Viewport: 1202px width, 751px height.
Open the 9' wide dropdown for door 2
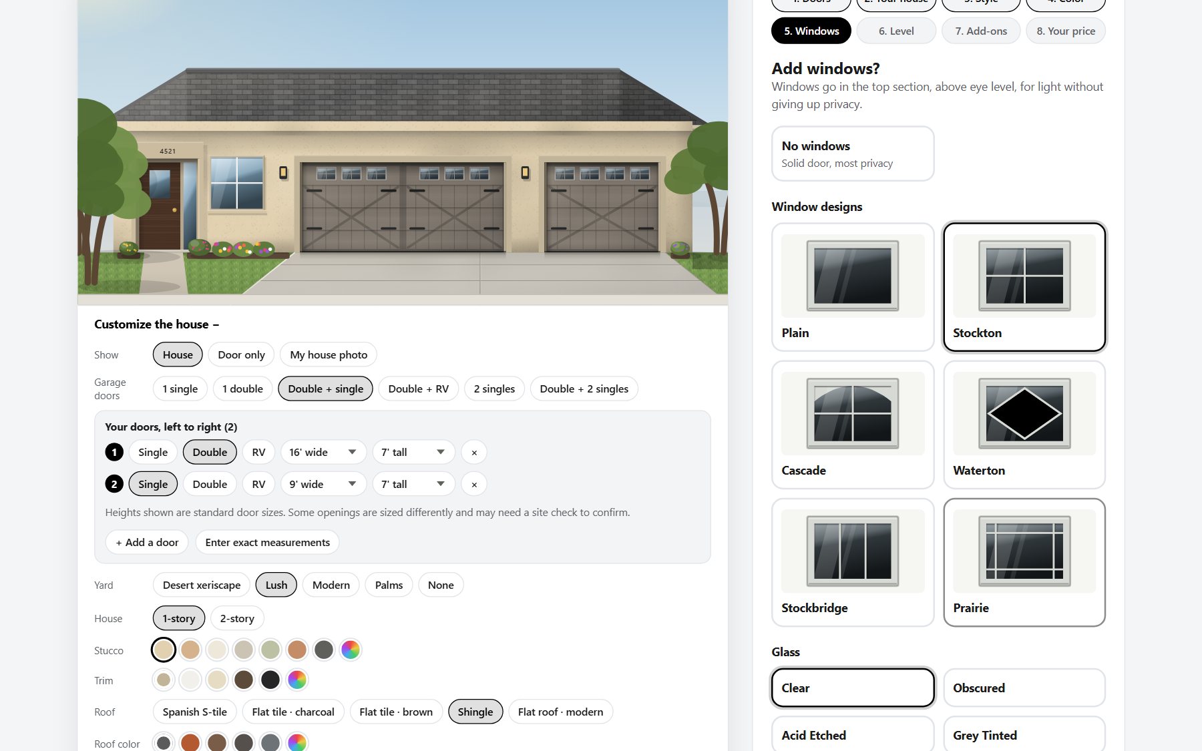323,485
